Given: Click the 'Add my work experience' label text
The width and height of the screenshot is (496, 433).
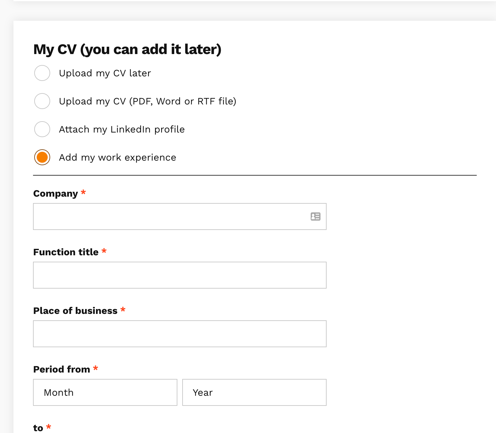Looking at the screenshot, I should (x=117, y=158).
